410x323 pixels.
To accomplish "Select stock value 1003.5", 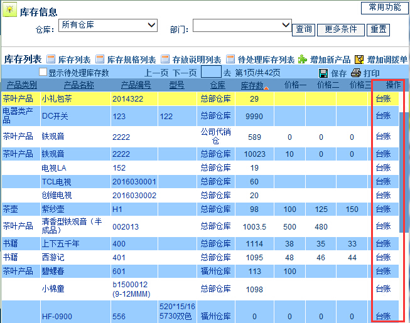I will pyautogui.click(x=254, y=227).
